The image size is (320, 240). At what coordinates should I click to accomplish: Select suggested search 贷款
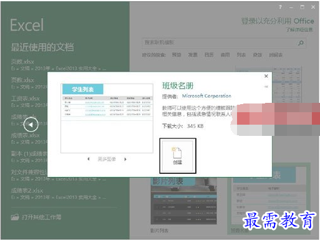coord(257,55)
